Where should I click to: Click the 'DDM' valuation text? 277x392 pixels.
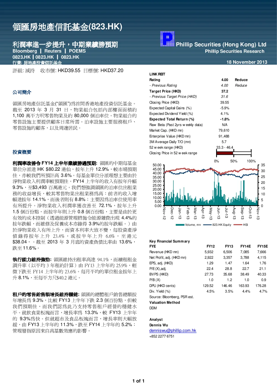[x=153, y=308]
